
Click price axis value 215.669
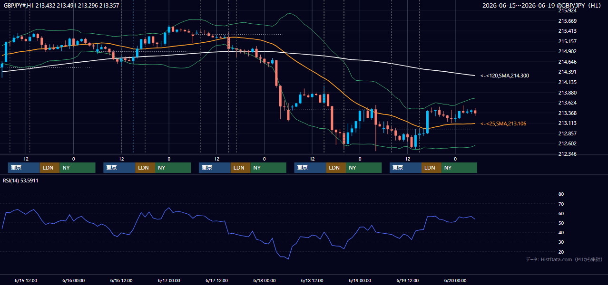(x=567, y=21)
